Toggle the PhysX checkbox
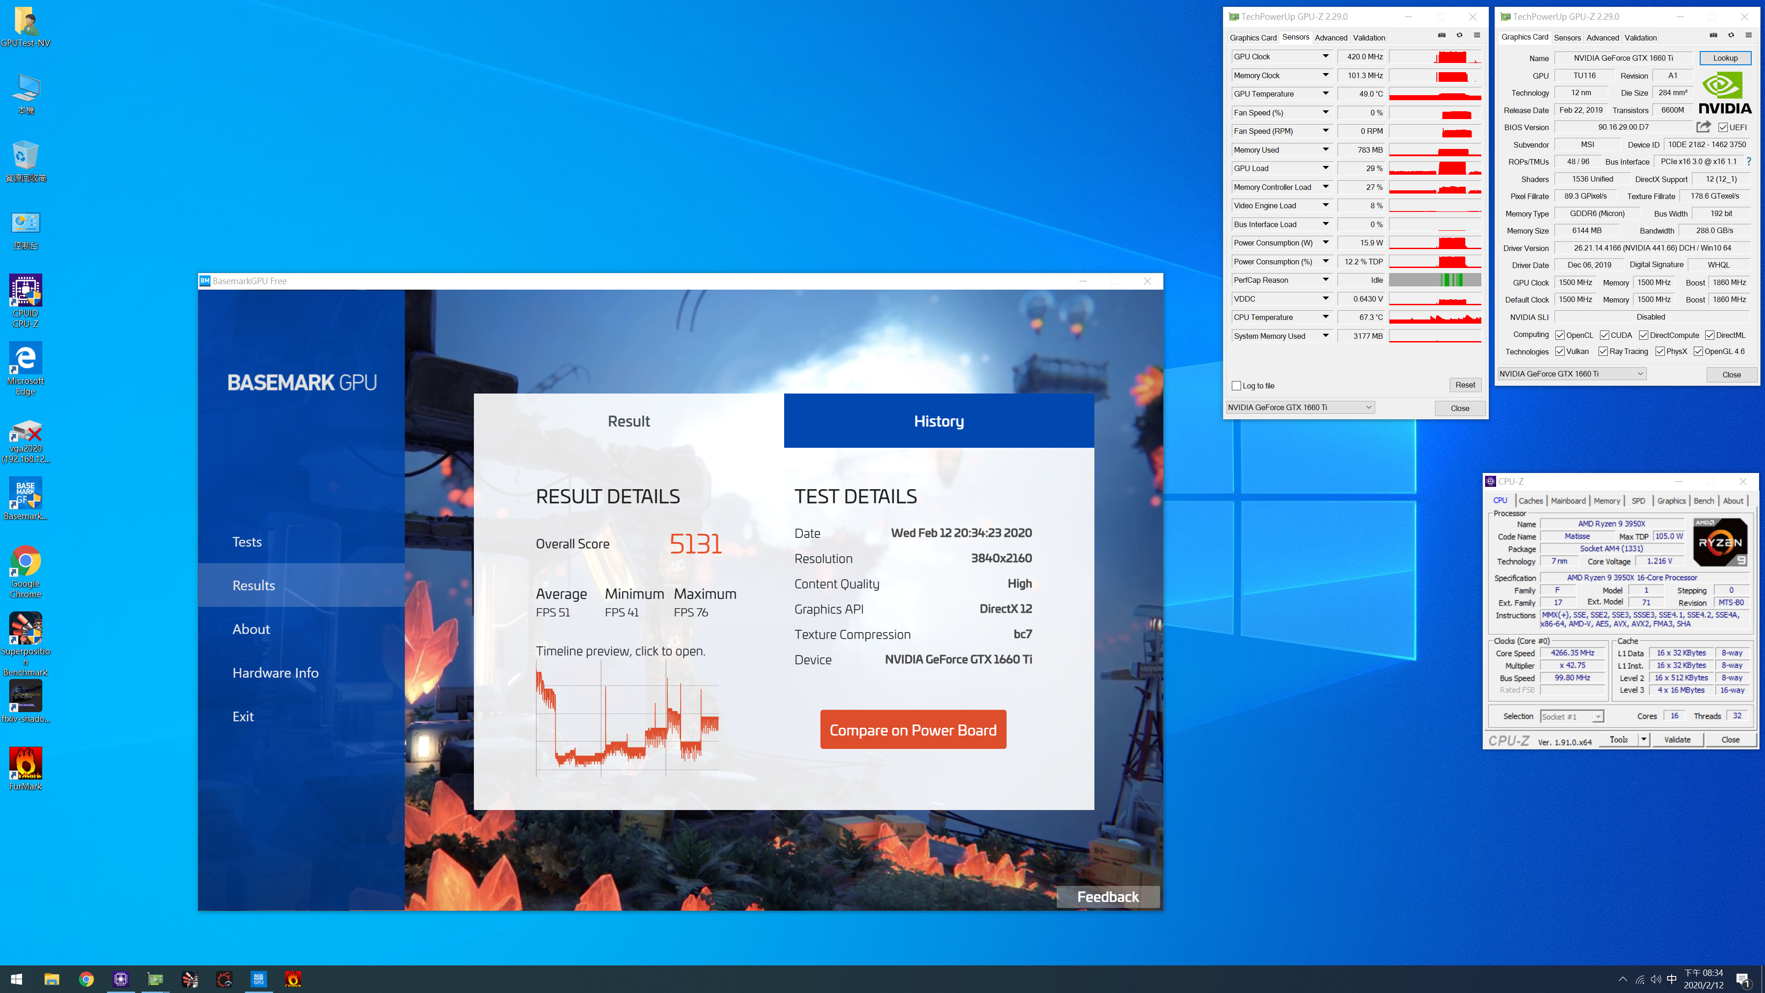 [1660, 352]
